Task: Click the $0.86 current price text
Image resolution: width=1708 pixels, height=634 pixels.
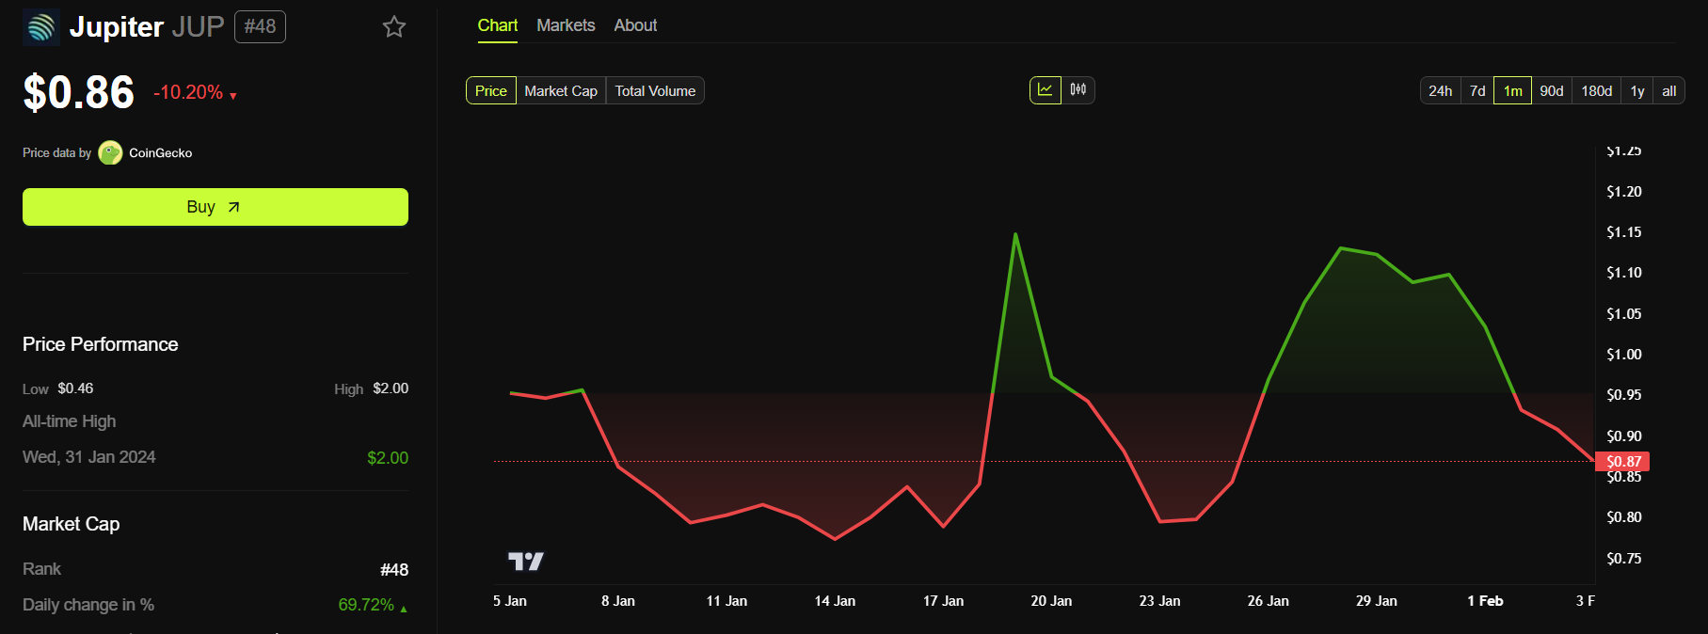Action: 79,92
